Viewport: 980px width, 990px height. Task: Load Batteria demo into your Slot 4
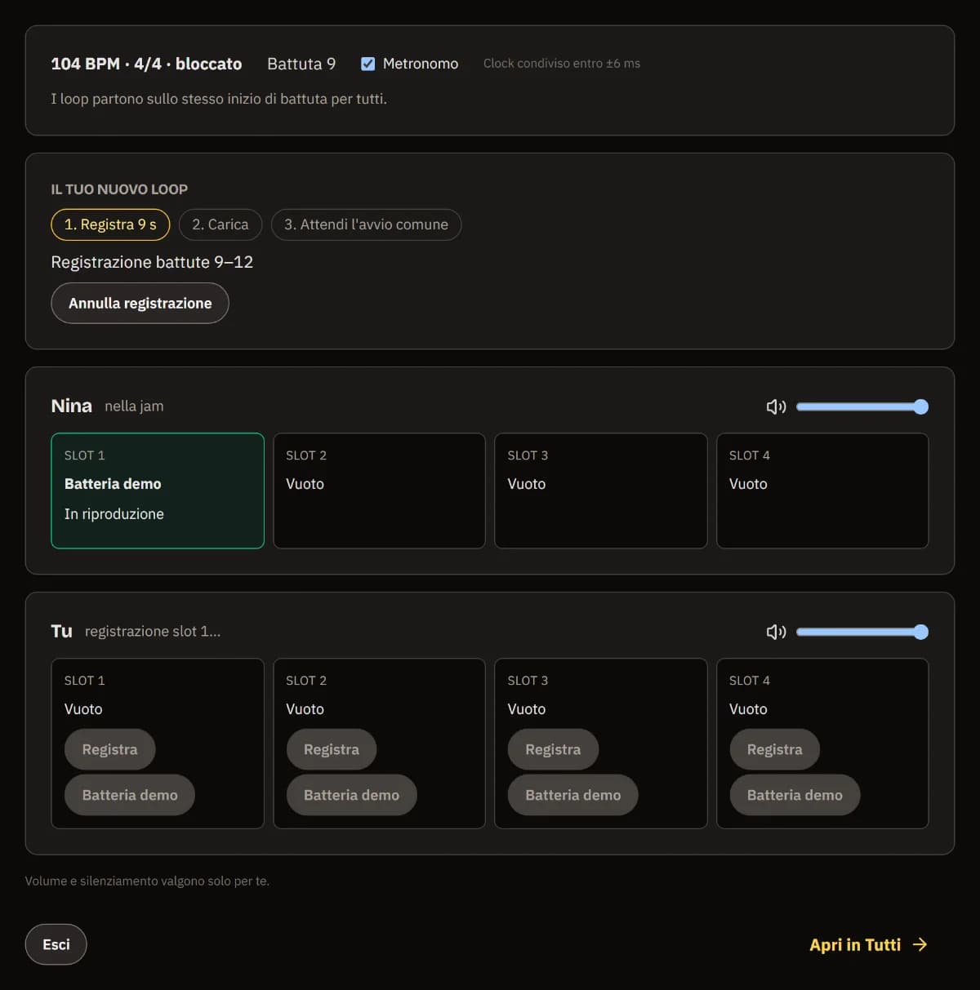click(x=795, y=795)
